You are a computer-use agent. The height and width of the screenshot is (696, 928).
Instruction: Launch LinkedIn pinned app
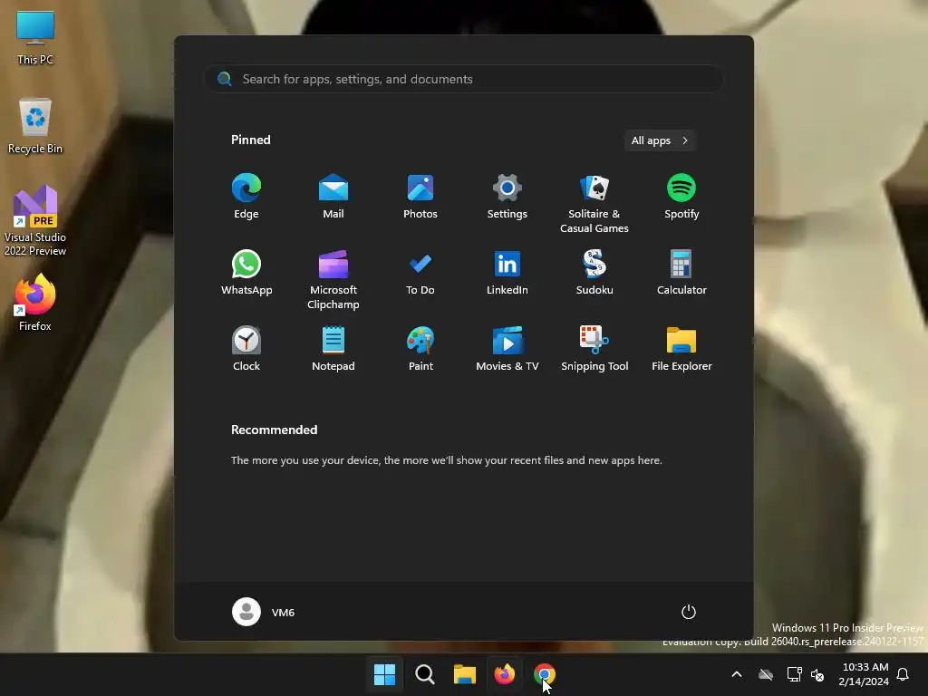coord(507,273)
